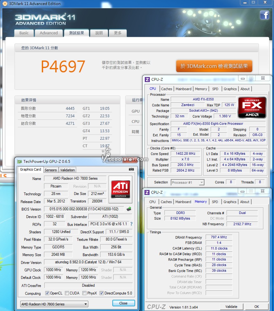
Task: Click the P4697 score in 3DMark
Action: coord(63,66)
